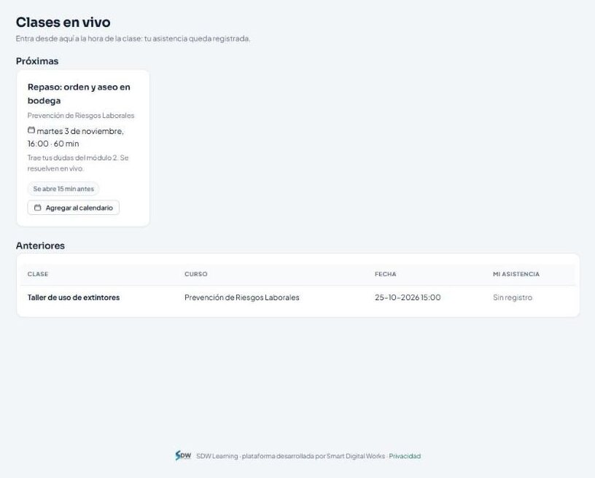Add the class to calendar
The height and width of the screenshot is (478, 595).
(x=73, y=208)
